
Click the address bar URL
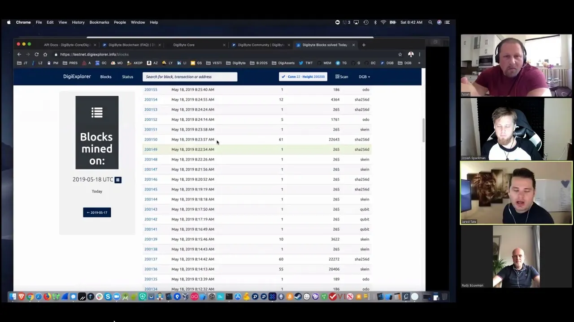pos(94,54)
